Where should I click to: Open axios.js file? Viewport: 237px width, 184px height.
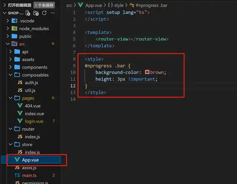[29, 168]
